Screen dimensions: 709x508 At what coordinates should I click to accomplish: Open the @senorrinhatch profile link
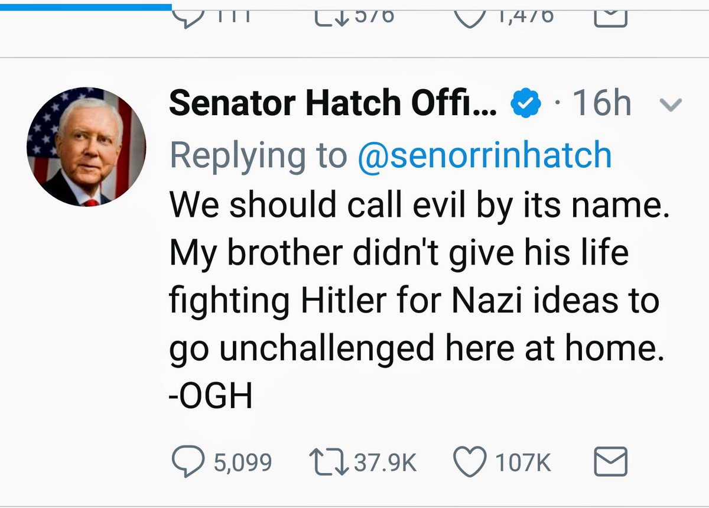pos(484,155)
